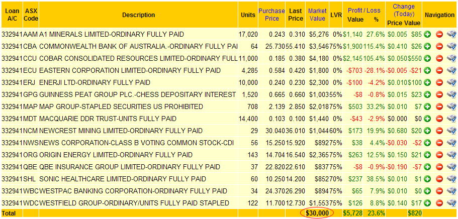
Task: Click green plus icon for ECU row
Action: (428, 71)
